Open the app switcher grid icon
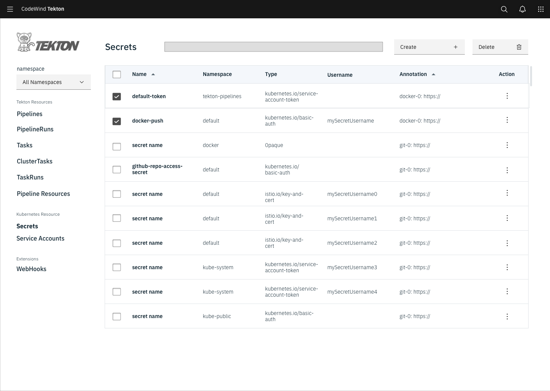Viewport: 550px width, 391px height. coord(540,9)
